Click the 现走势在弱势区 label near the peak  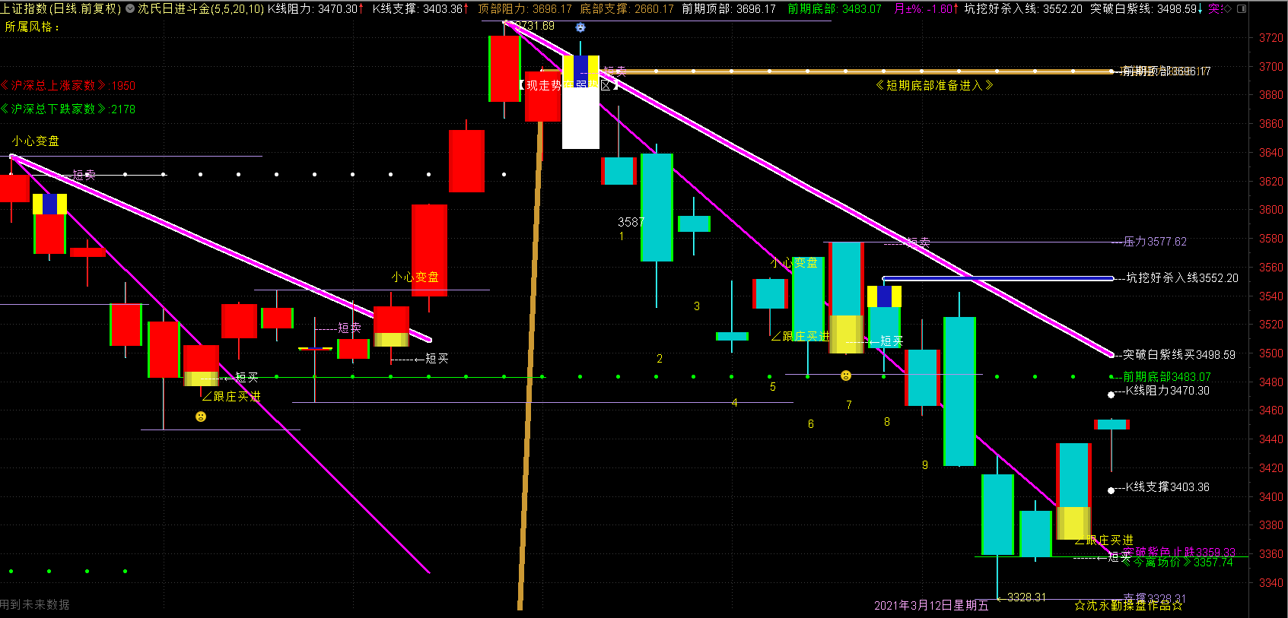pyautogui.click(x=568, y=85)
